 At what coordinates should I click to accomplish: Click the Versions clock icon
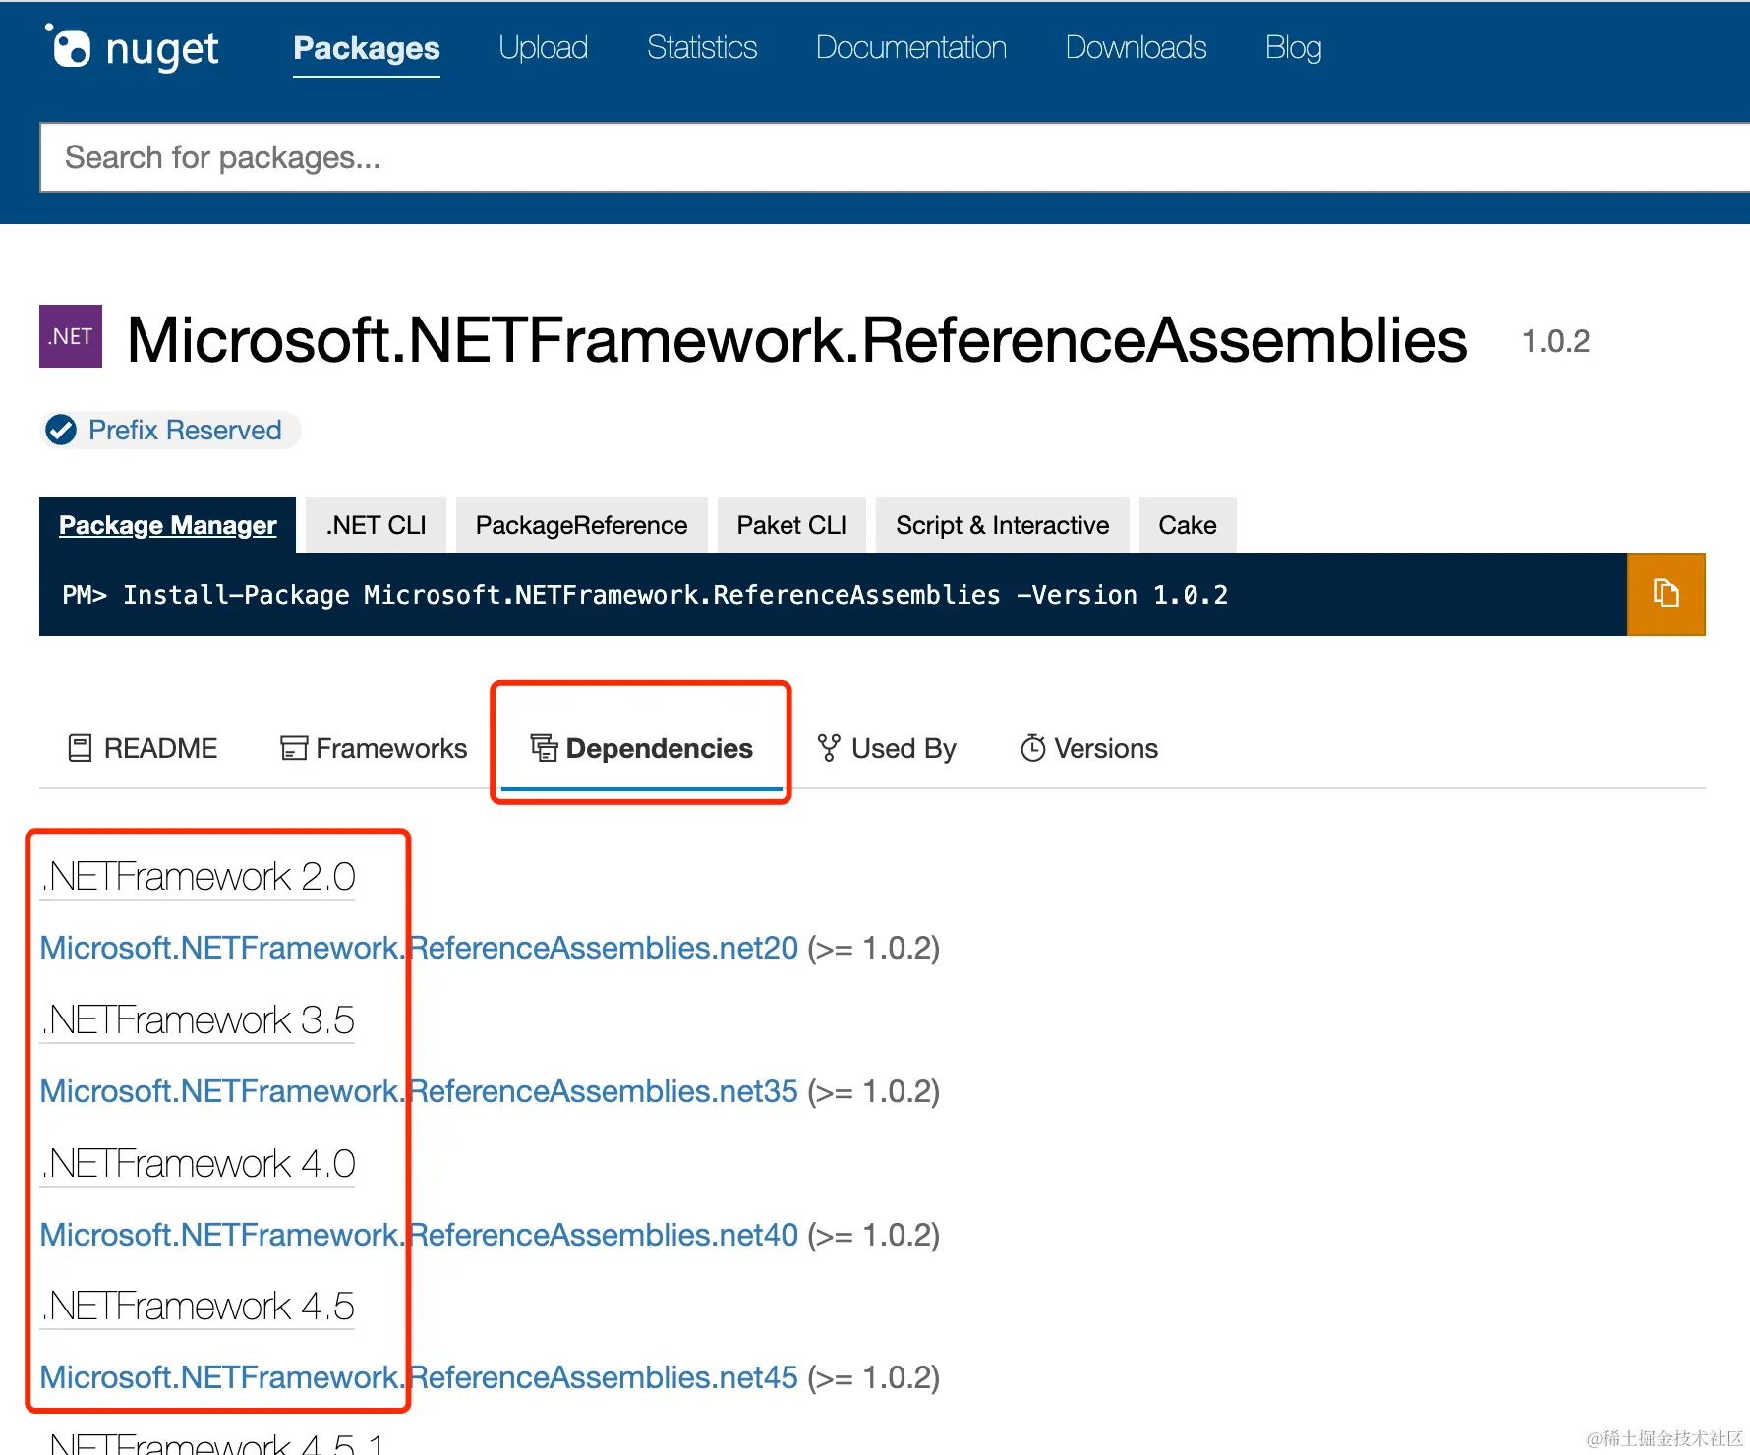1032,748
